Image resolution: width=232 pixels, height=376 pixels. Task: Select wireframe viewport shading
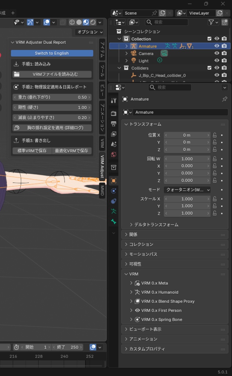click(72, 22)
